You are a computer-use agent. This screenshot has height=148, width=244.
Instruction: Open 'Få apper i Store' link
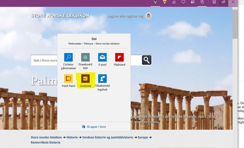pyautogui.click(x=94, y=127)
